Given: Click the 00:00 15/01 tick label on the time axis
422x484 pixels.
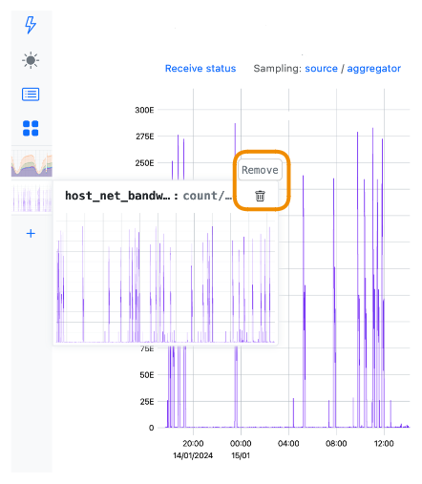Looking at the screenshot, I should (241, 449).
